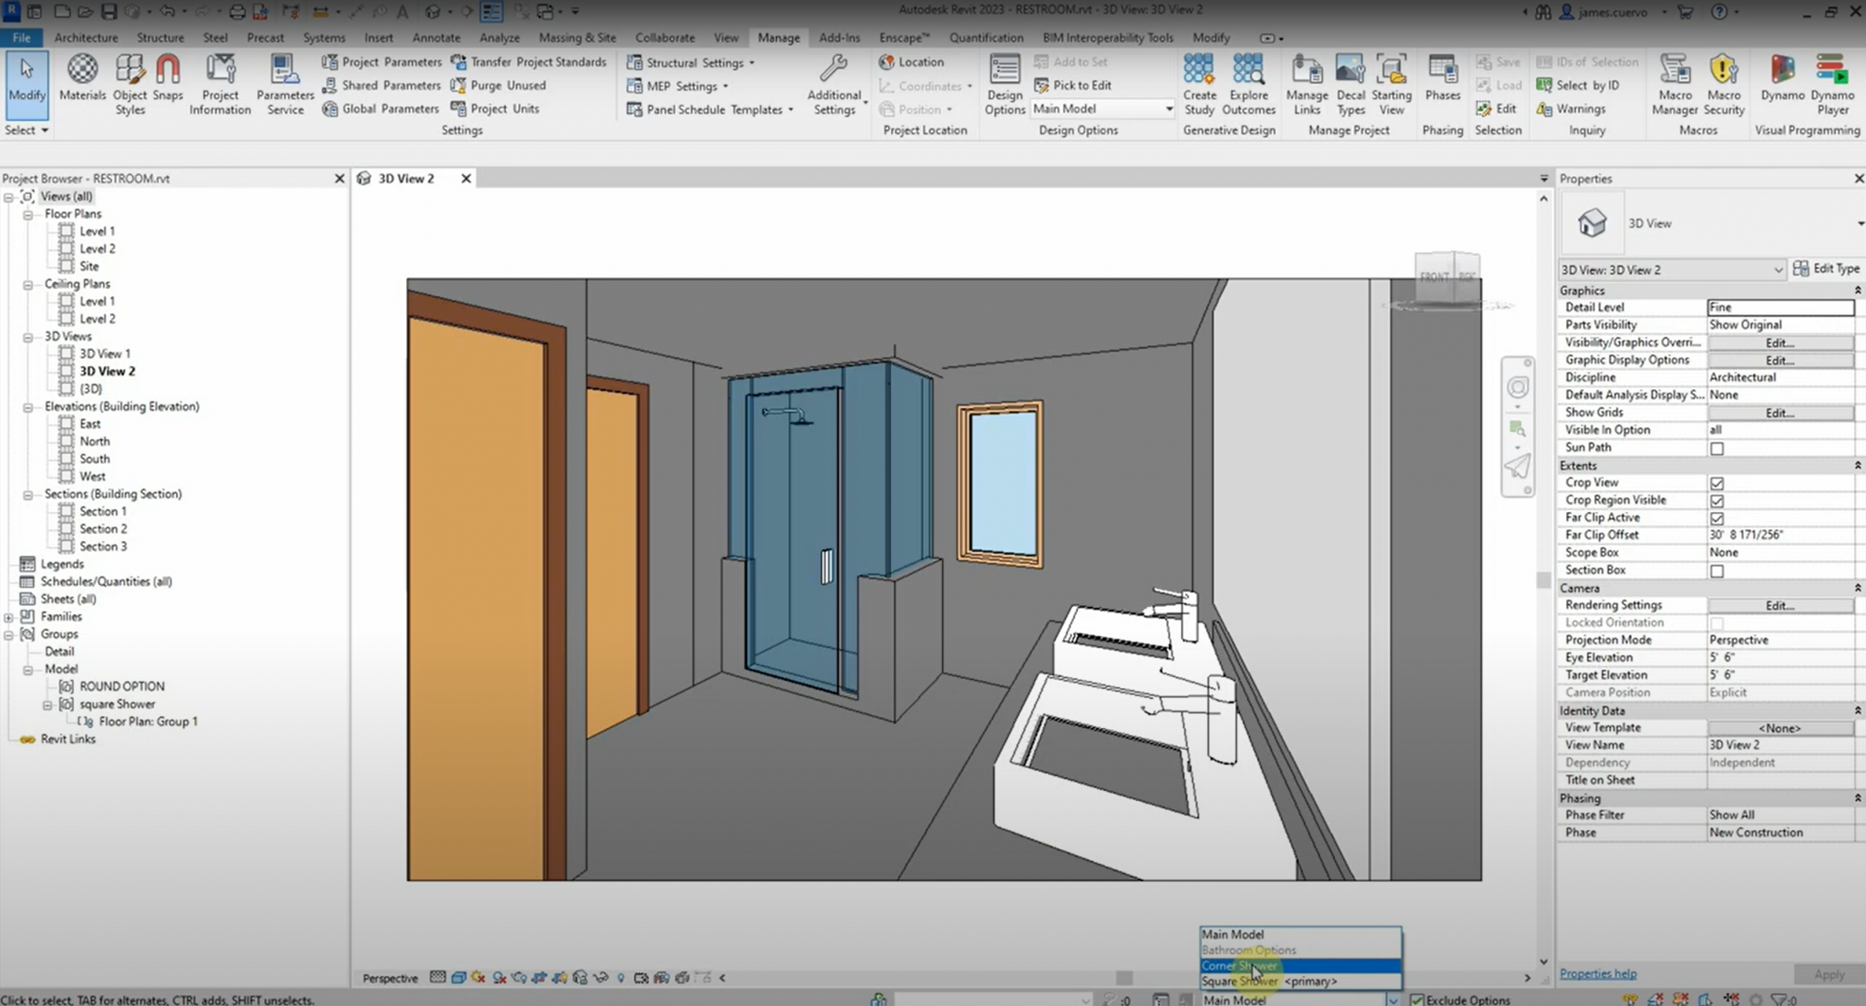Screen dimensions: 1866x1006
Task: Switch to the Architecture ribbon tab
Action: click(86, 37)
